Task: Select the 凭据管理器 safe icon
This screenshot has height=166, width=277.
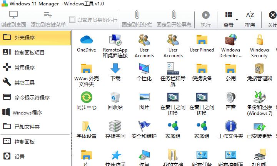Action: tap(259, 69)
